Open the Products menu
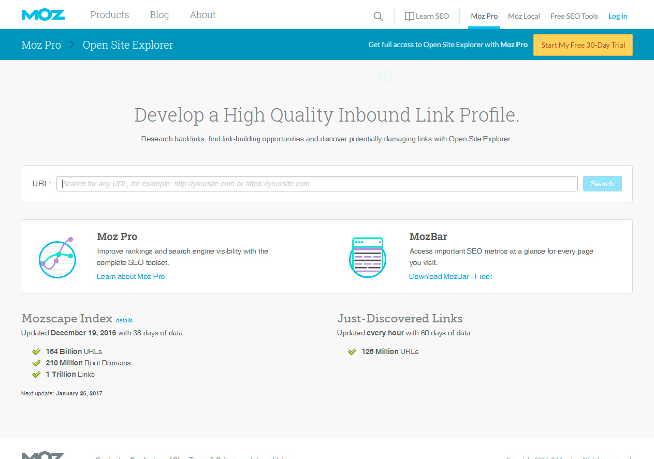 (x=110, y=15)
